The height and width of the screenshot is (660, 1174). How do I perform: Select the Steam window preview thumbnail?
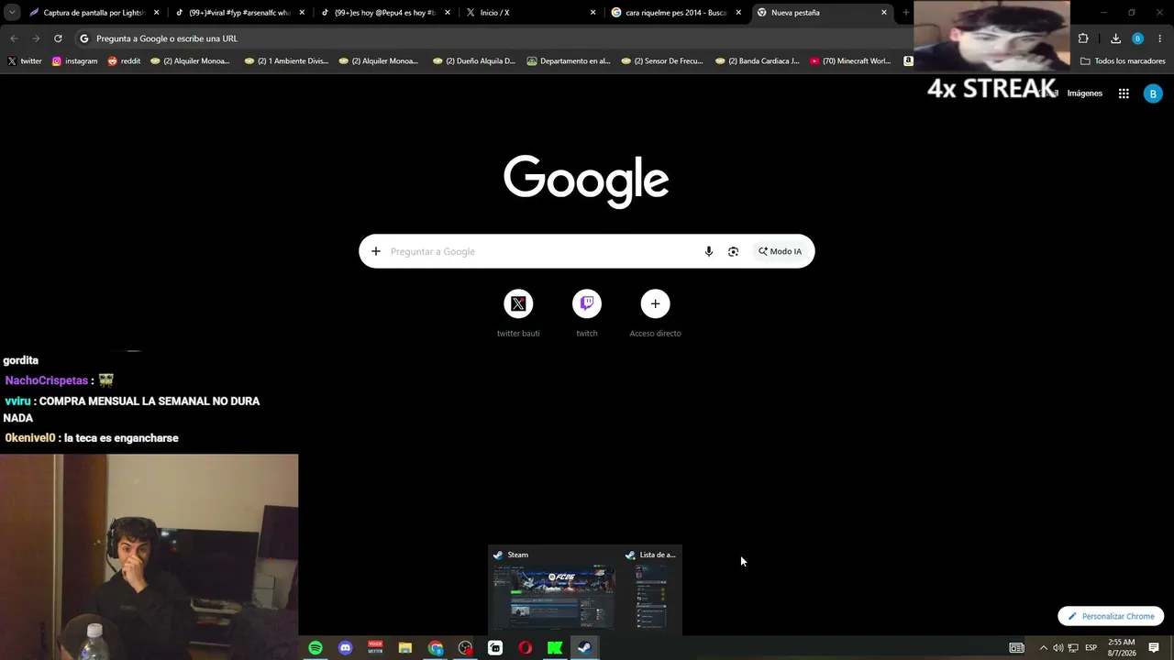click(x=554, y=589)
